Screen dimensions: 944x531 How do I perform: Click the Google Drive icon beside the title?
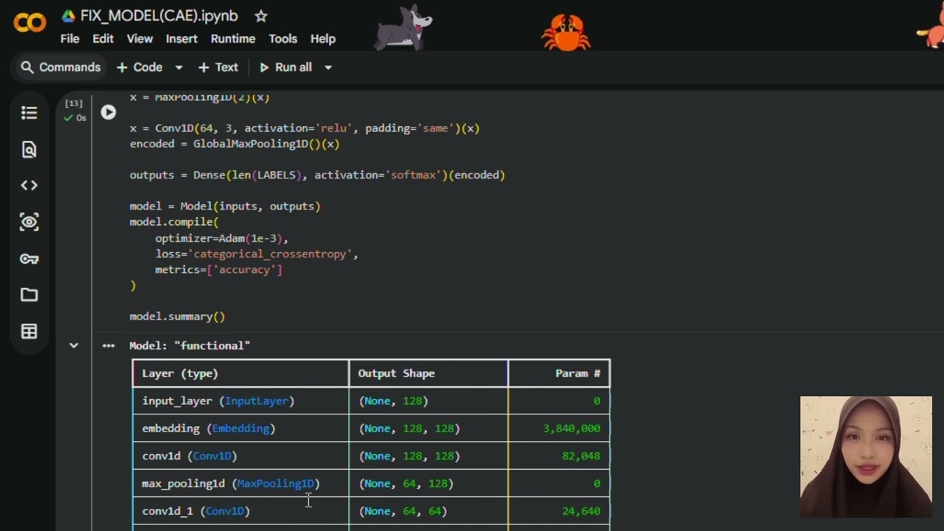click(68, 15)
